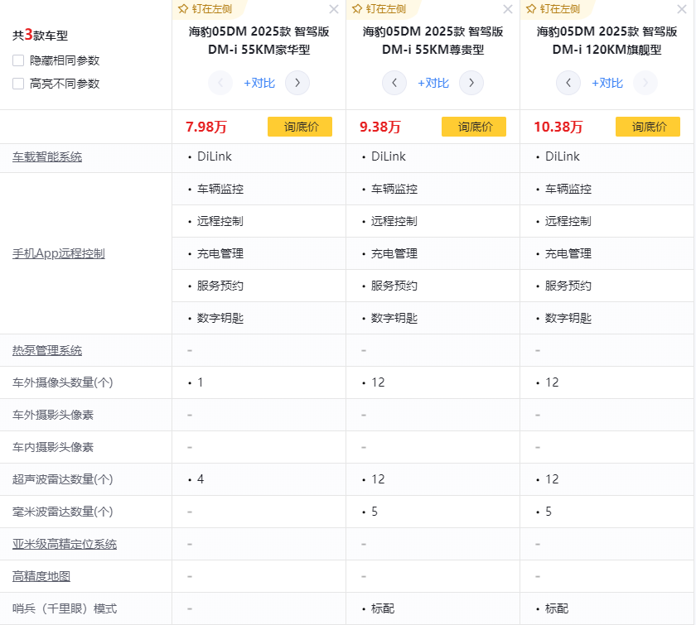
Task: Ask lowest price for the 7.98万 model
Action: (x=300, y=127)
